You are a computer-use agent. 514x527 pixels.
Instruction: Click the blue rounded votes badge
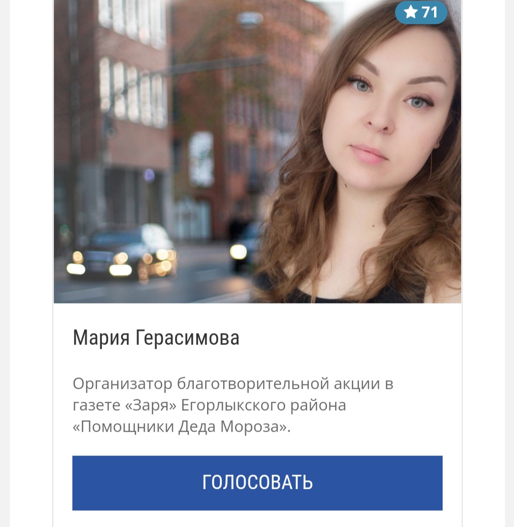421,12
